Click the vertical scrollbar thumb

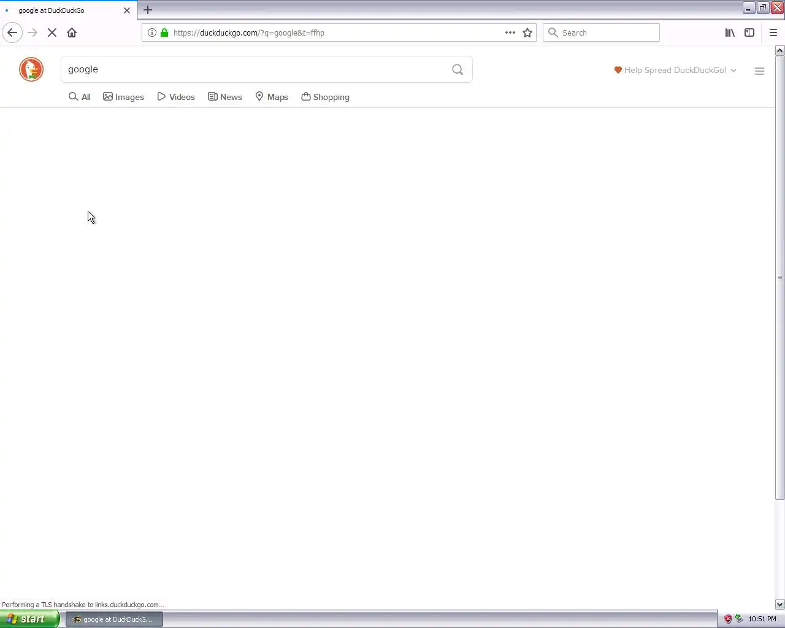point(780,278)
